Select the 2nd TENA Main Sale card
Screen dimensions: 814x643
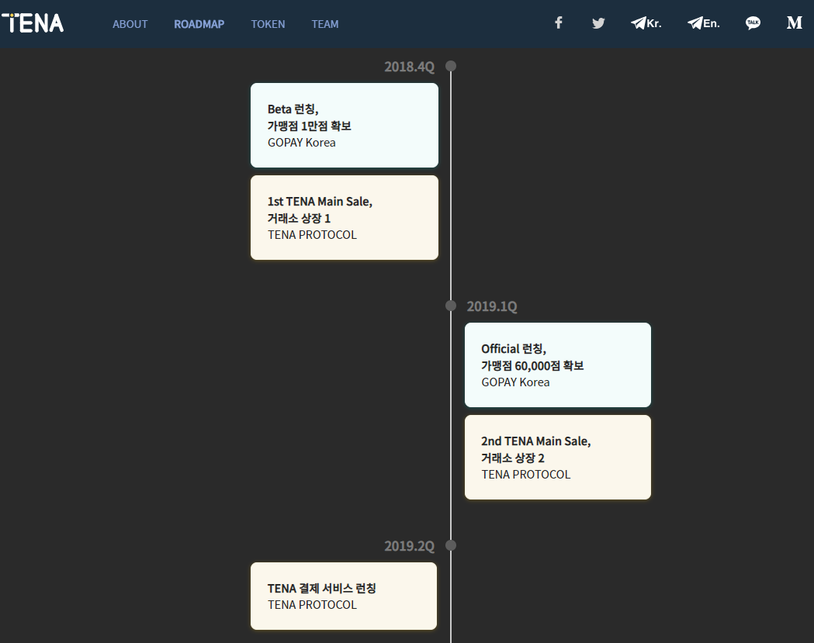pos(558,457)
